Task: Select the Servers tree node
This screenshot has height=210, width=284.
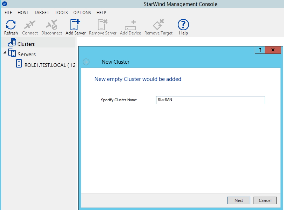Action: pyautogui.click(x=26, y=54)
